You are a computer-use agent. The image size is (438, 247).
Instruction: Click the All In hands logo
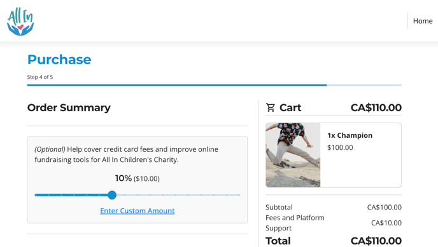tap(20, 22)
